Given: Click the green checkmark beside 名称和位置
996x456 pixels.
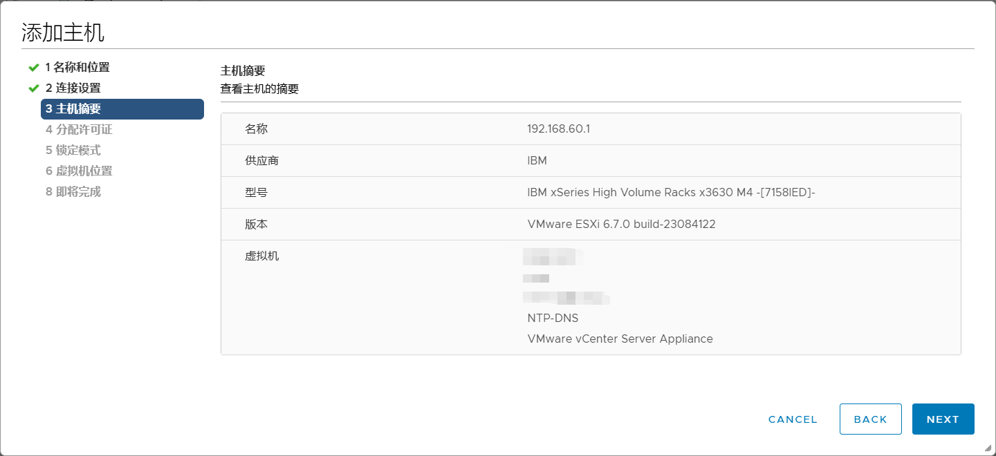Looking at the screenshot, I should tap(33, 68).
